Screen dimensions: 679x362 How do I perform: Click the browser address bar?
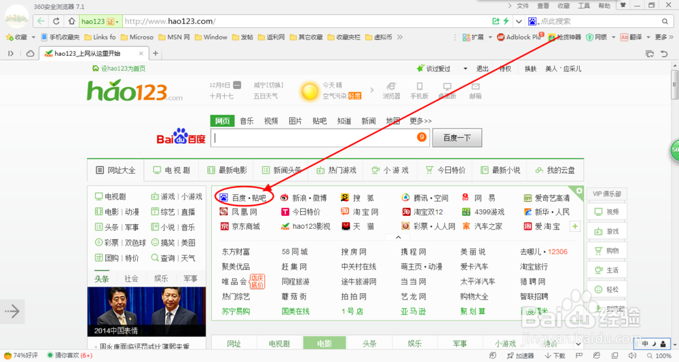pos(306,21)
